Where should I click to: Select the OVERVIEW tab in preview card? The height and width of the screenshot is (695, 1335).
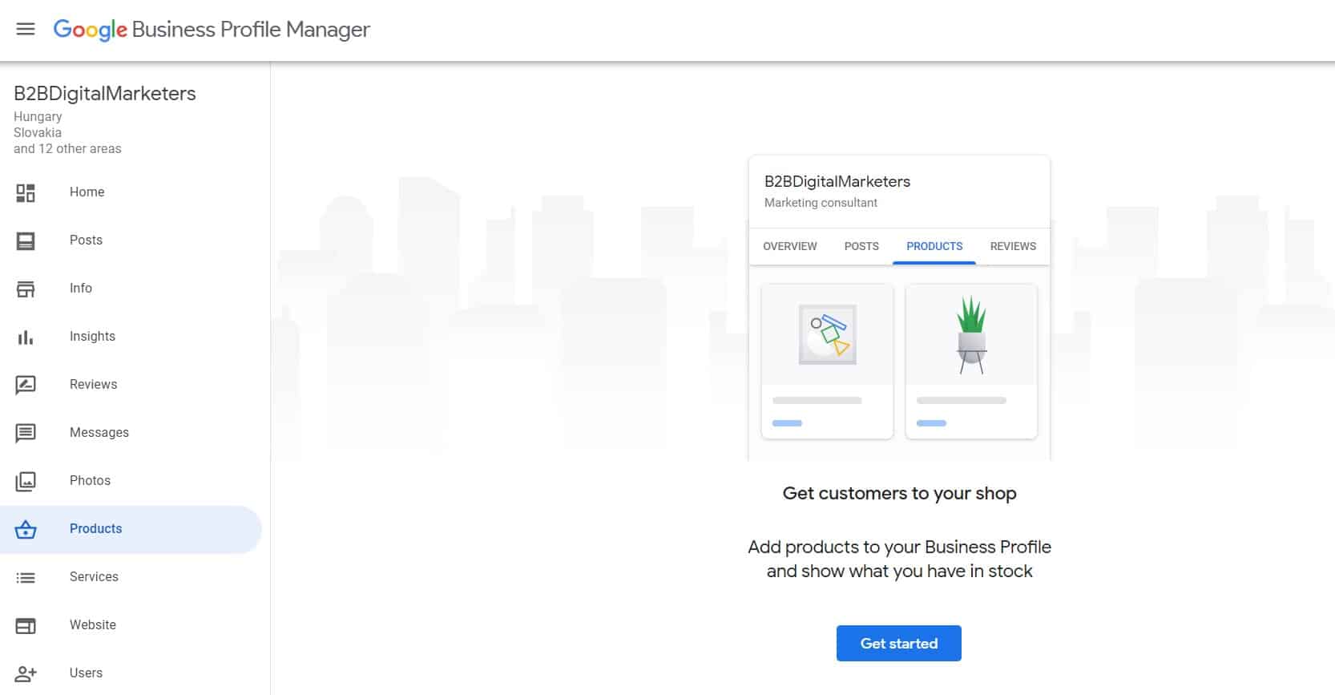pos(789,246)
